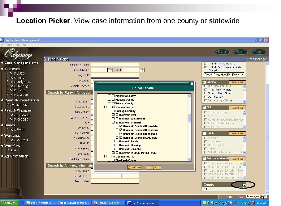Open the File menu
The width and height of the screenshot is (281, 206).
[3, 45]
